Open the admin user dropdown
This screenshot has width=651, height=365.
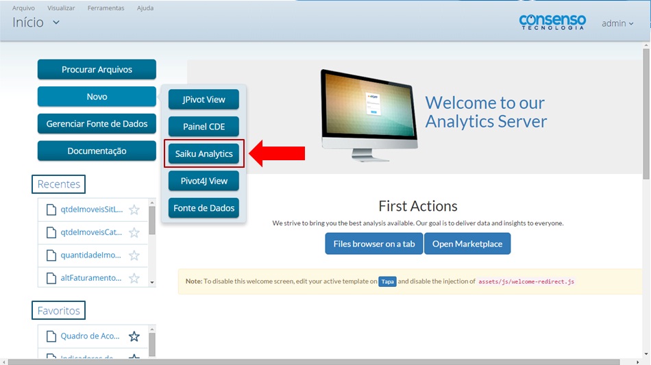click(617, 24)
